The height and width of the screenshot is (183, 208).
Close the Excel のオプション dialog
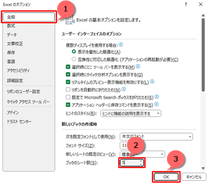click(x=201, y=5)
